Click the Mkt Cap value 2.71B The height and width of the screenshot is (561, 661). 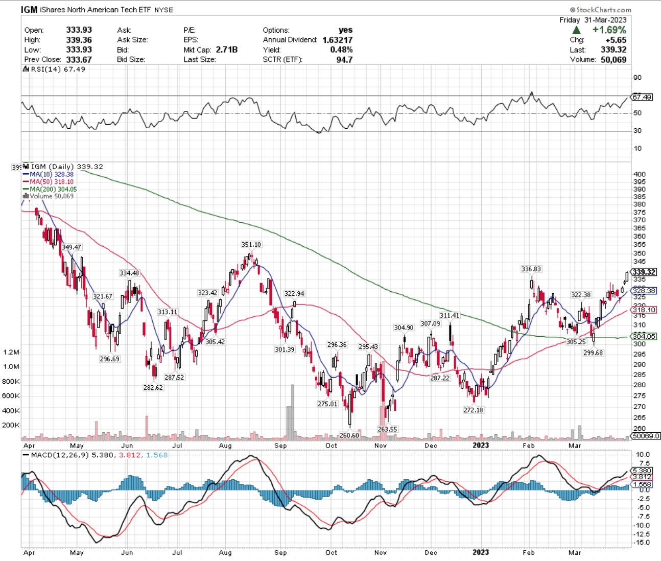227,50
